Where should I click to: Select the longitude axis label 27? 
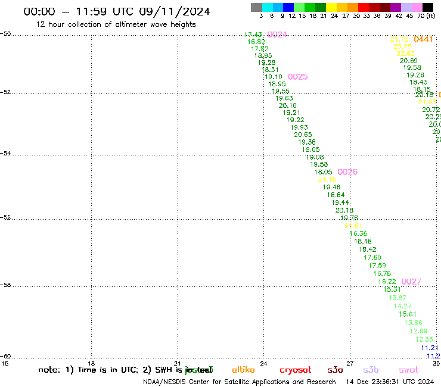[350, 363]
